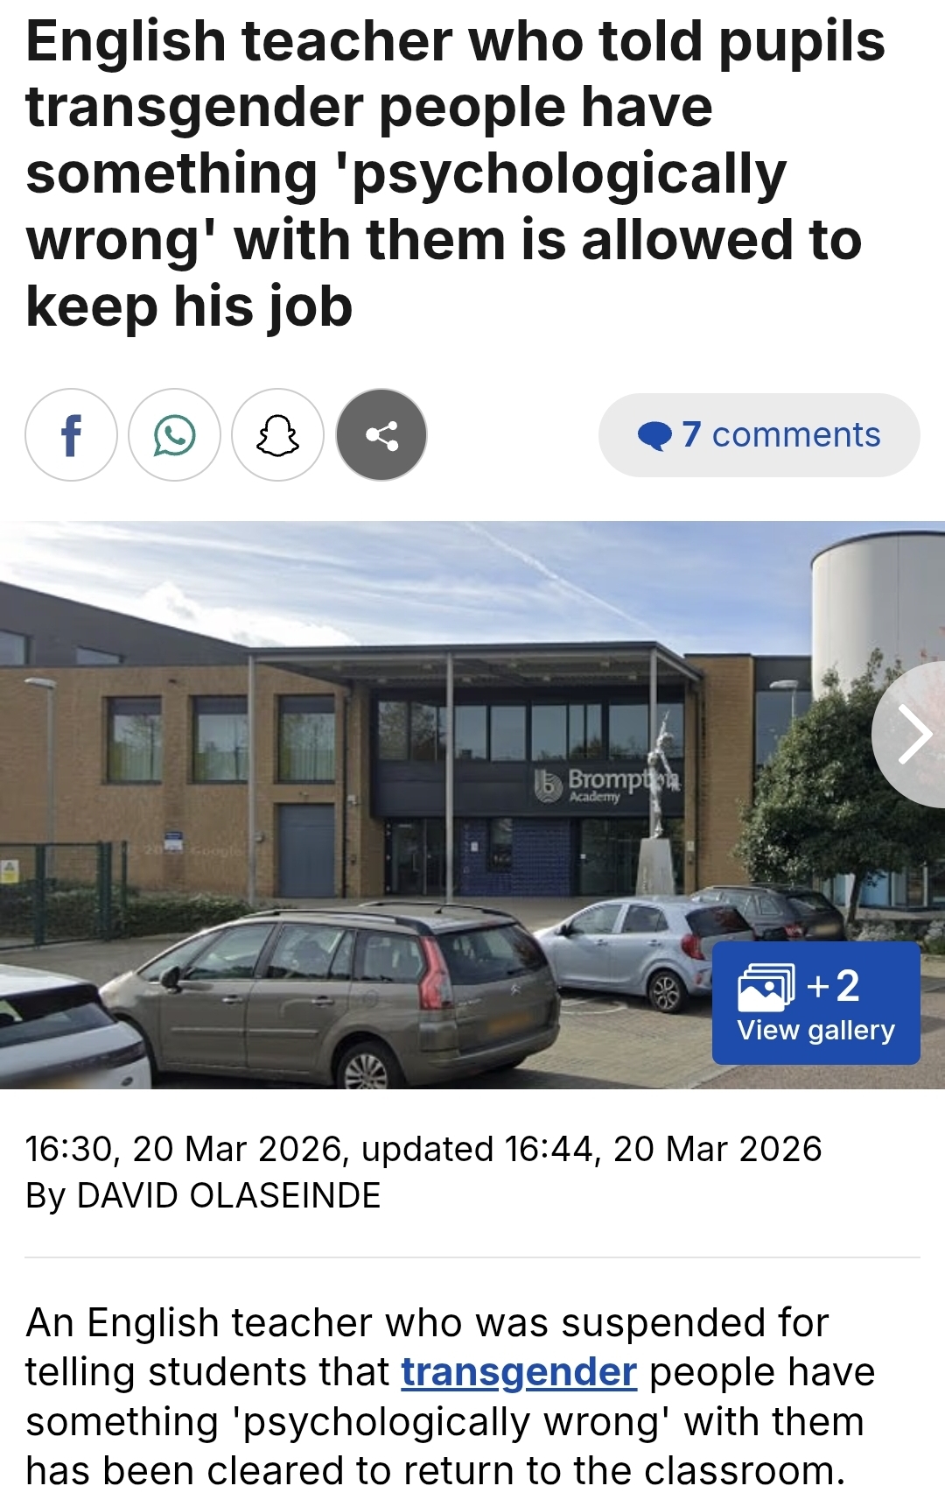Tap the 16:30, 20 Mar 2026 timestamp
945x1500 pixels.
click(182, 1149)
